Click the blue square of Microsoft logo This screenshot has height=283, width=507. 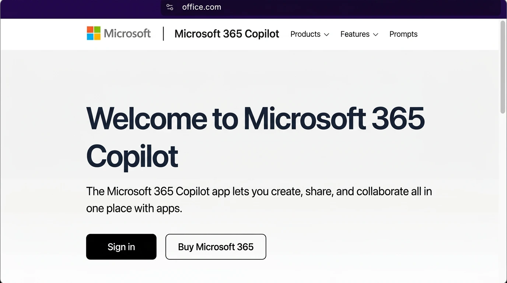[90, 36]
